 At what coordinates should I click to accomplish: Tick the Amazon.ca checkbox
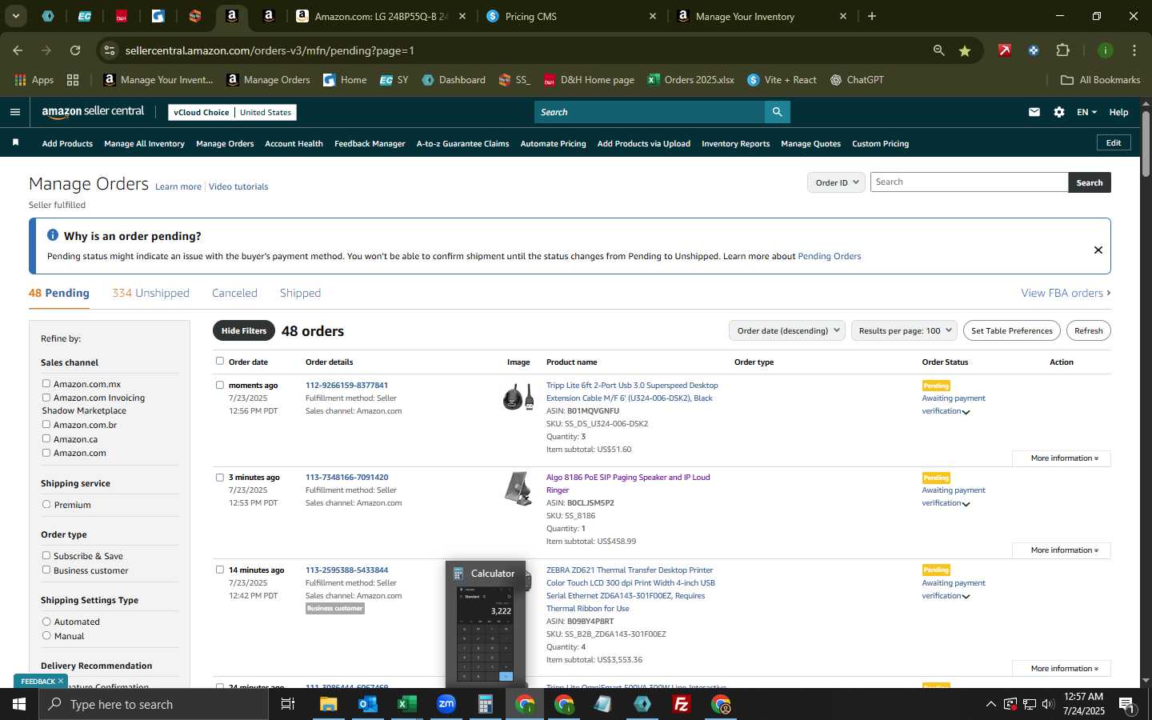[46, 438]
